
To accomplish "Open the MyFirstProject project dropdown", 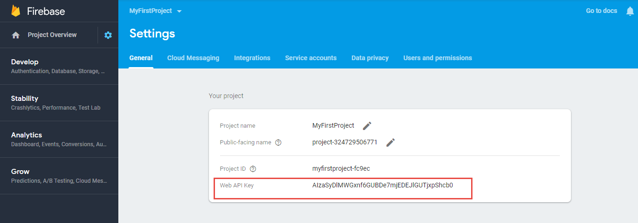I will tap(155, 11).
